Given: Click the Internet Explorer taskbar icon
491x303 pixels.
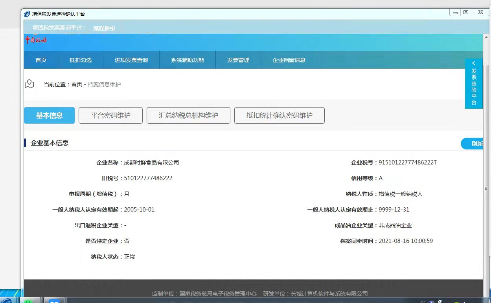Looking at the screenshot, I should [x=7, y=301].
